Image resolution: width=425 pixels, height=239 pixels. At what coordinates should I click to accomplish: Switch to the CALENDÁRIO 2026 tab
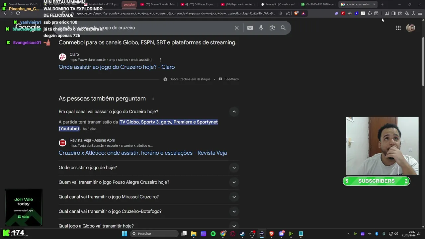(318, 4)
